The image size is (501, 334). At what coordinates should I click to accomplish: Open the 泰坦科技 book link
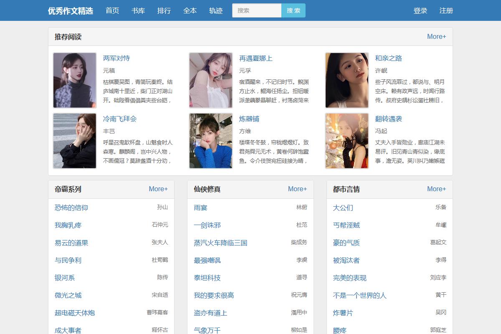[207, 278]
